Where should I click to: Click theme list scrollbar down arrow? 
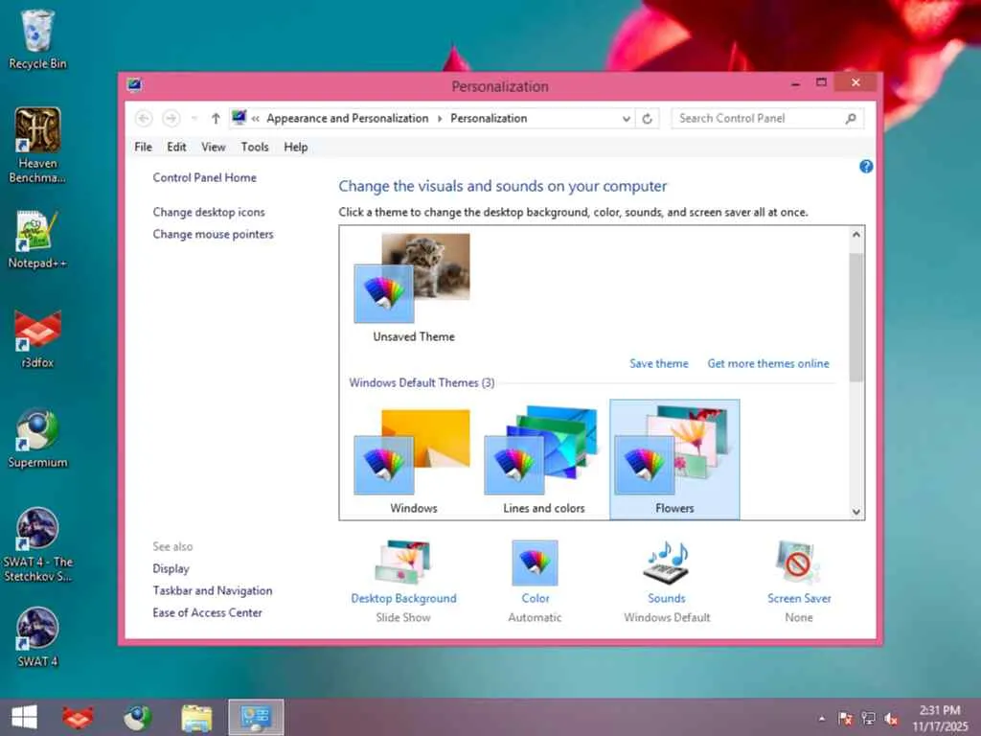856,512
